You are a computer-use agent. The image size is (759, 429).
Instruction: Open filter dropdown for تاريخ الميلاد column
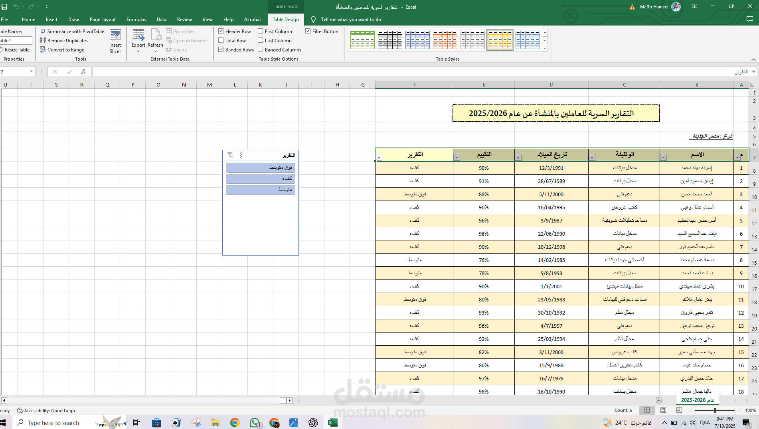[x=518, y=157]
